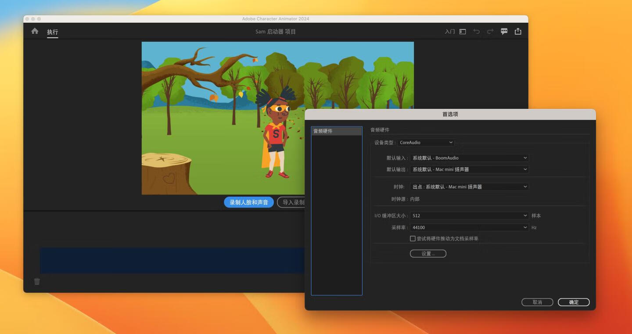This screenshot has width=632, height=334.
Task: Click the Sam 启动器 项目 title
Action: (x=276, y=32)
